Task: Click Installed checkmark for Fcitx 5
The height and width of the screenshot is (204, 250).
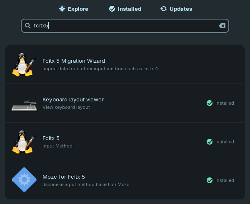Action: [x=210, y=142]
